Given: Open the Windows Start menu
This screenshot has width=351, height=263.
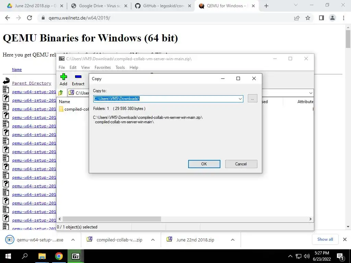Looking at the screenshot, I should [x=8, y=256].
